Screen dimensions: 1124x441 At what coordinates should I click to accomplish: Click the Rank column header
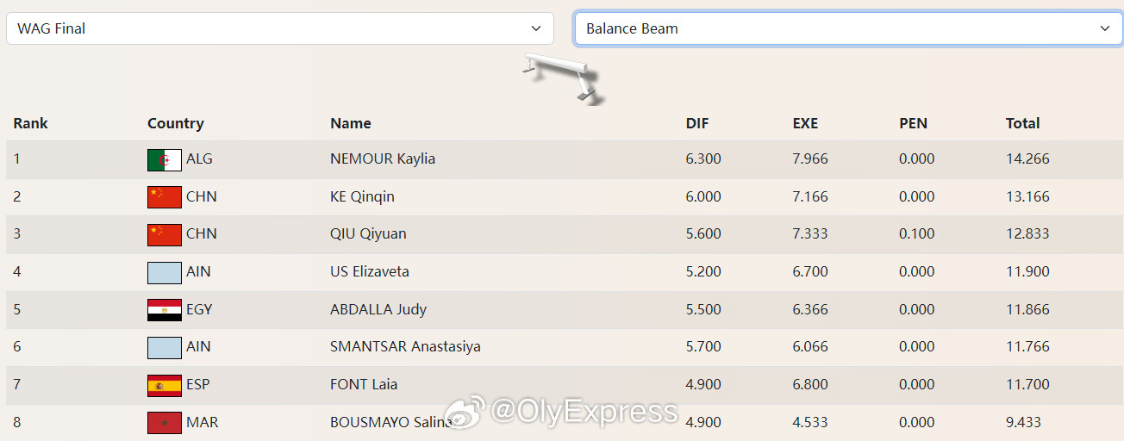click(30, 123)
